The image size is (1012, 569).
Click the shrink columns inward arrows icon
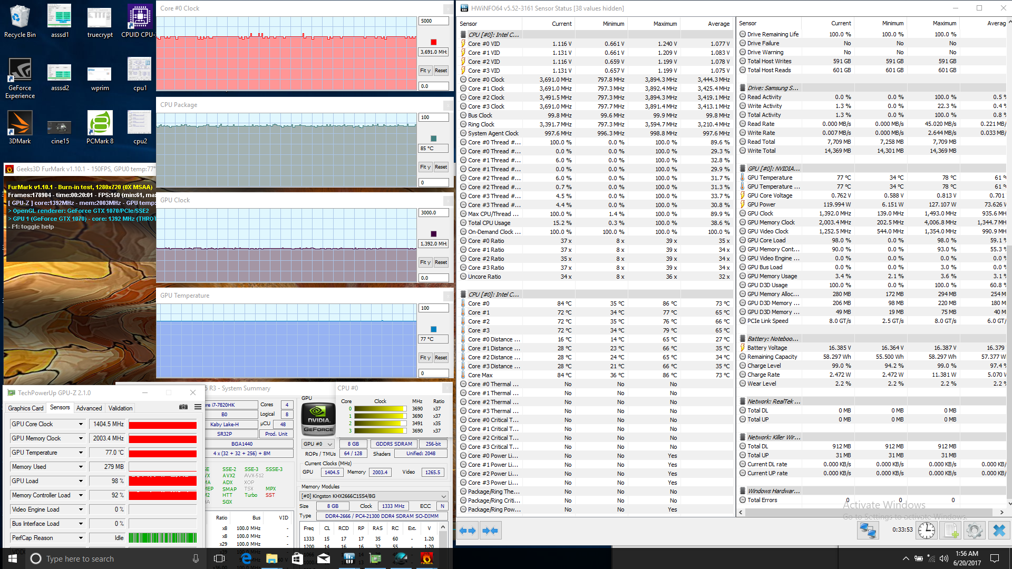[x=490, y=531]
